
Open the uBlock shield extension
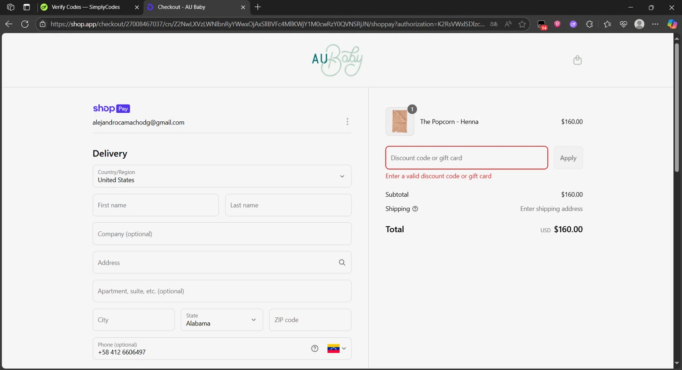point(557,24)
